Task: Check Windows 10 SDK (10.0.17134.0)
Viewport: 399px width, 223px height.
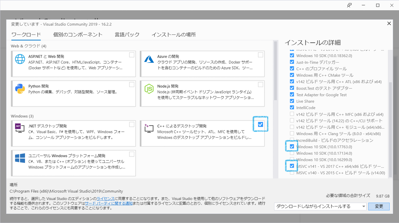Action: pos(292,153)
